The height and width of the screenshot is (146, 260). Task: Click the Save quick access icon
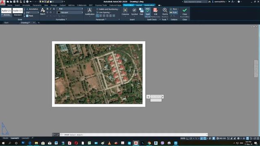click(14, 2)
